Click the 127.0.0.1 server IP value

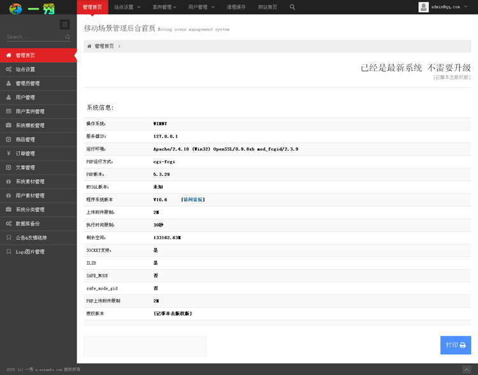[x=166, y=136]
